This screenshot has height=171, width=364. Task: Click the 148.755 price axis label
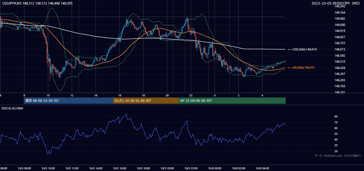340,43
